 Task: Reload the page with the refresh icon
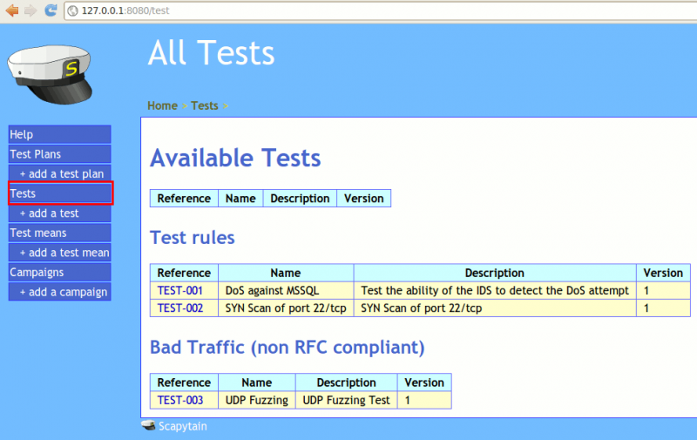51,10
